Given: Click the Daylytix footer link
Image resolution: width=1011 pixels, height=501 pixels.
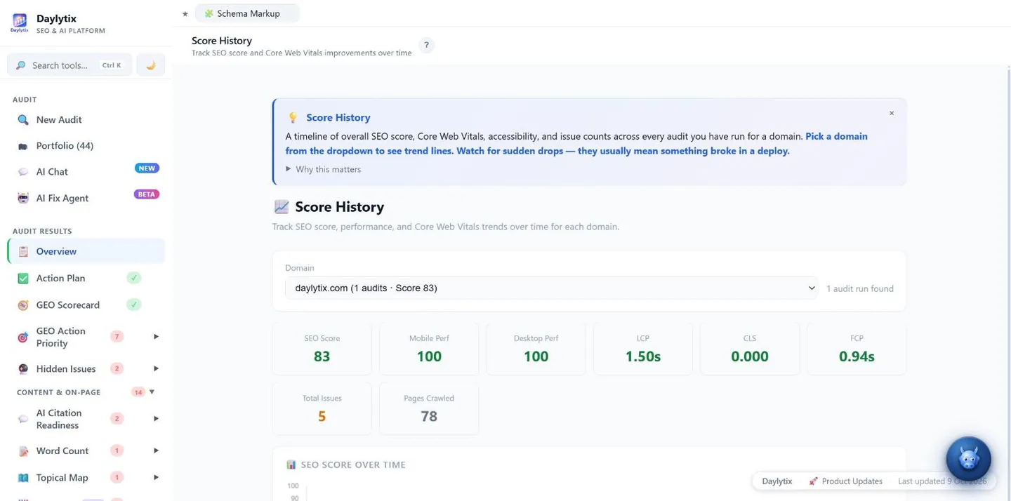Looking at the screenshot, I should tap(777, 481).
